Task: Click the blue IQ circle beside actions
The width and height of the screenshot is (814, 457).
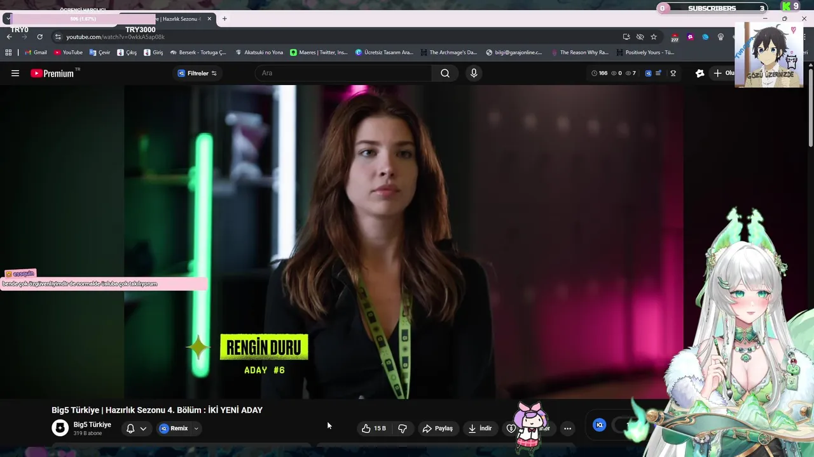Action: (599, 425)
